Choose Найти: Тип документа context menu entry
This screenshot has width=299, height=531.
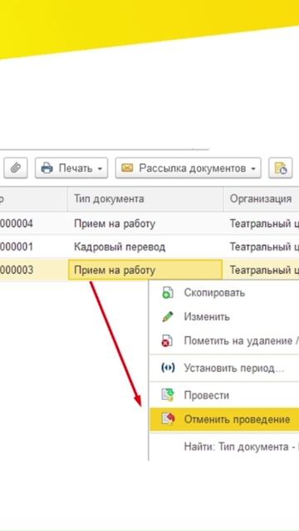click(224, 446)
